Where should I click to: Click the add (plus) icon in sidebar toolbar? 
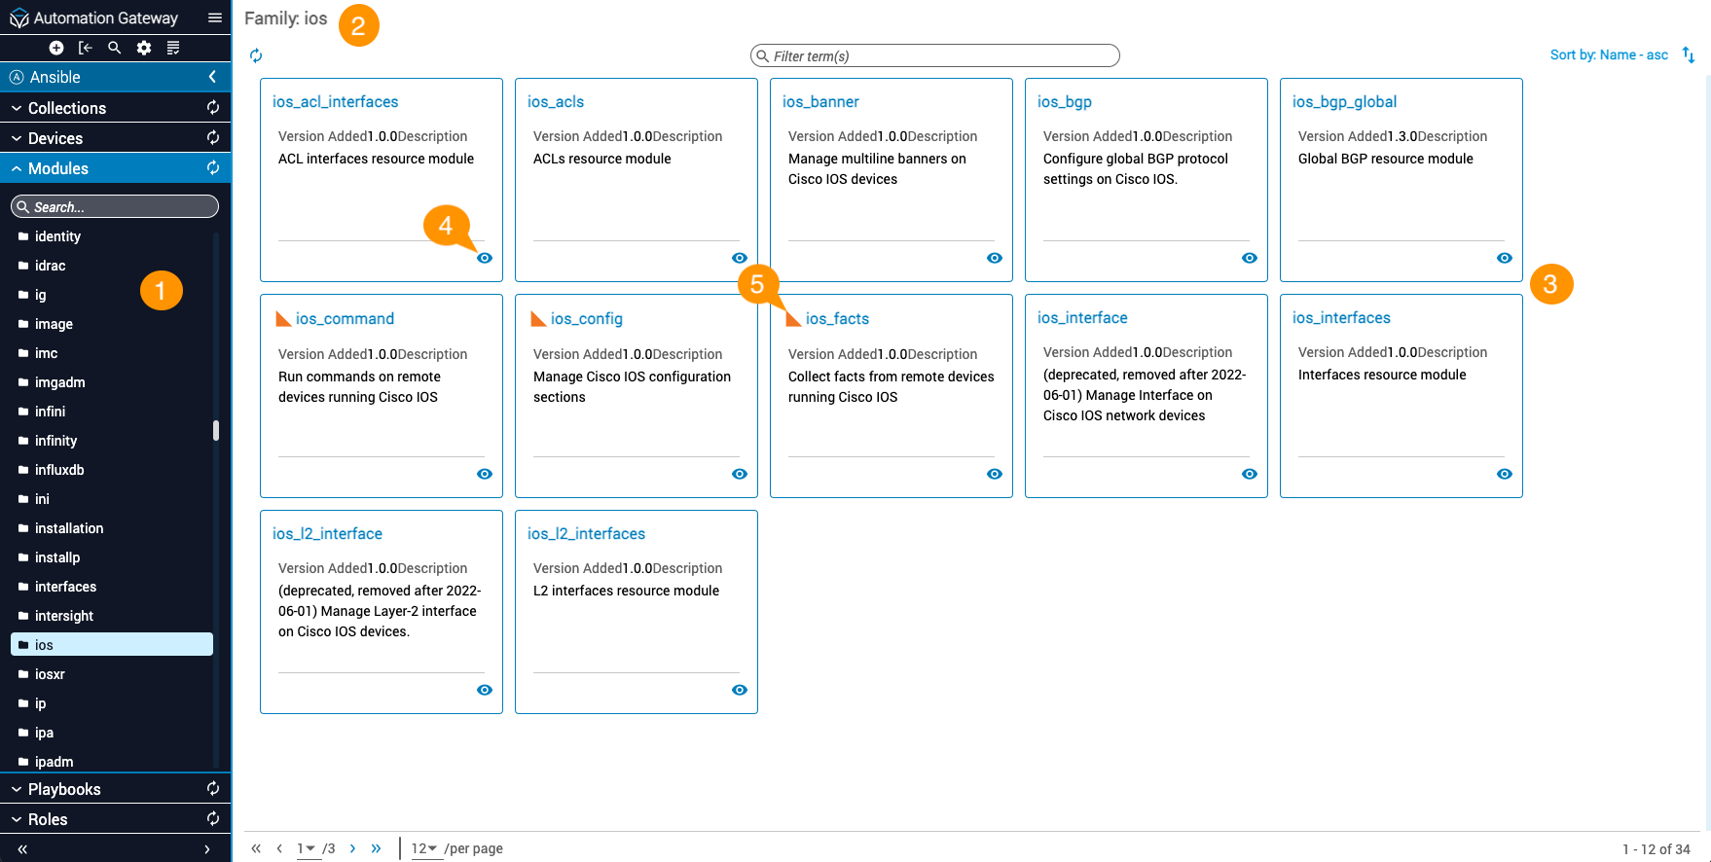click(56, 48)
